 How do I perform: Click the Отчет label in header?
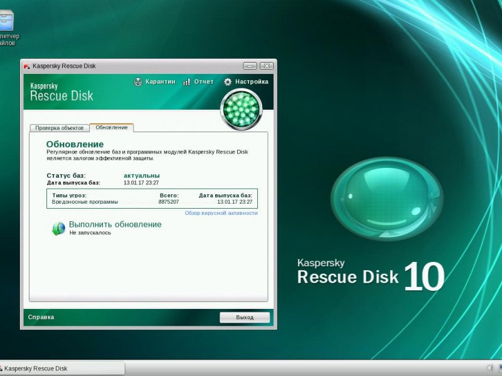pos(204,82)
